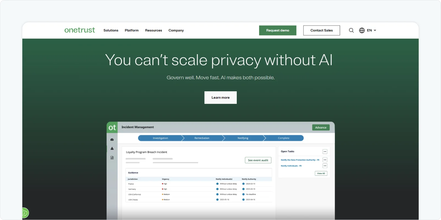Click the info icon beside 2025-04-16
This screenshot has width=441, height=220.
(243, 200)
